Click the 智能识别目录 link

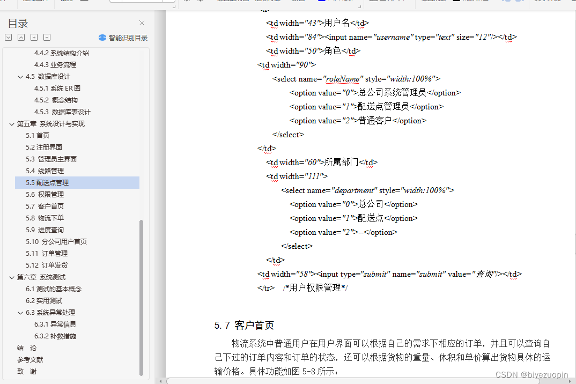coord(128,38)
